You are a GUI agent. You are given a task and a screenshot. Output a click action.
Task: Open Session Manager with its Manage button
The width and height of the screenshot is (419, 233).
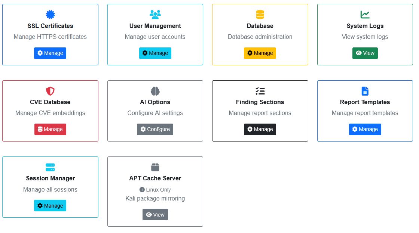click(x=50, y=205)
